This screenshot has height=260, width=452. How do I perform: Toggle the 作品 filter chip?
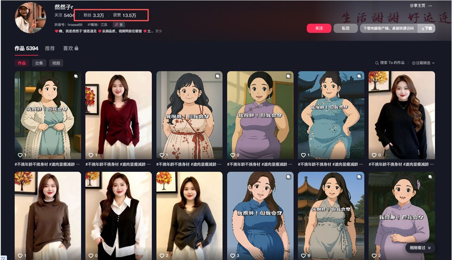pyautogui.click(x=21, y=63)
